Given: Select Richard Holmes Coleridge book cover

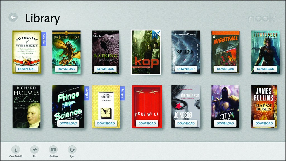Looking at the screenshot, I should tap(27, 106).
